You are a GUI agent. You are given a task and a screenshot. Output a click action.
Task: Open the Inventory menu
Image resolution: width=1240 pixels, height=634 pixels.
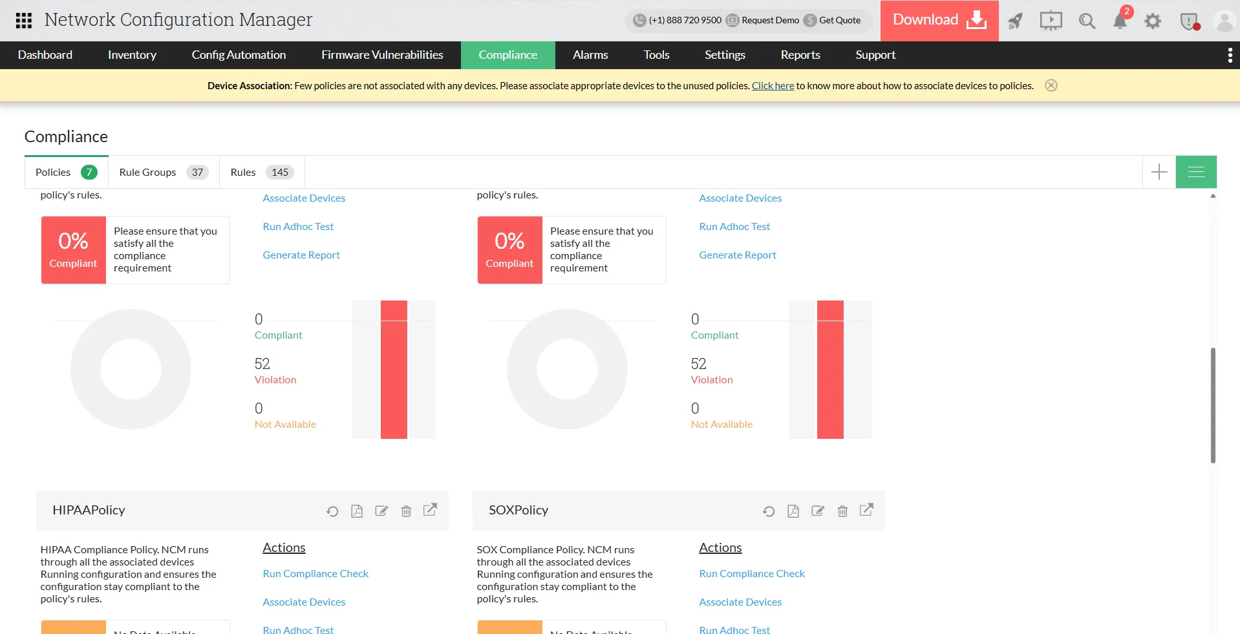pos(132,55)
